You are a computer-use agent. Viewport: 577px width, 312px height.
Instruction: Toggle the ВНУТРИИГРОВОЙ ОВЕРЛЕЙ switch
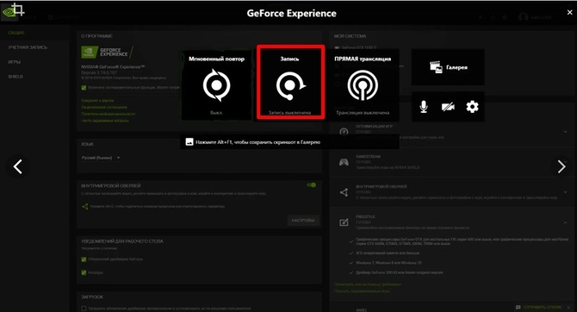point(311,185)
